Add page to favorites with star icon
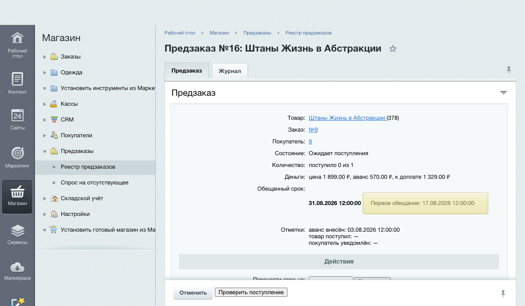525x306 pixels. 393,49
